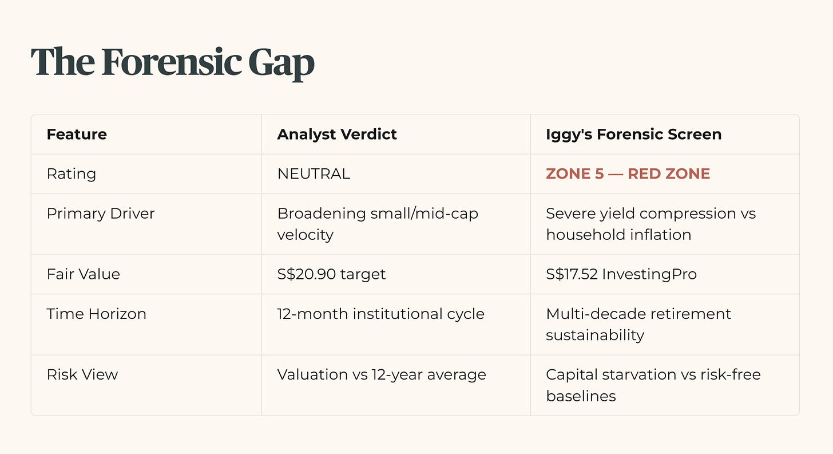
Task: Click 'Capital starvation vs risk-free baselines'
Action: pyautogui.click(x=653, y=385)
